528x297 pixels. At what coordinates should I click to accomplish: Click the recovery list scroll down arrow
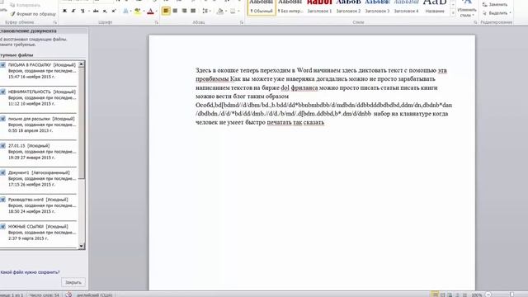[82, 246]
